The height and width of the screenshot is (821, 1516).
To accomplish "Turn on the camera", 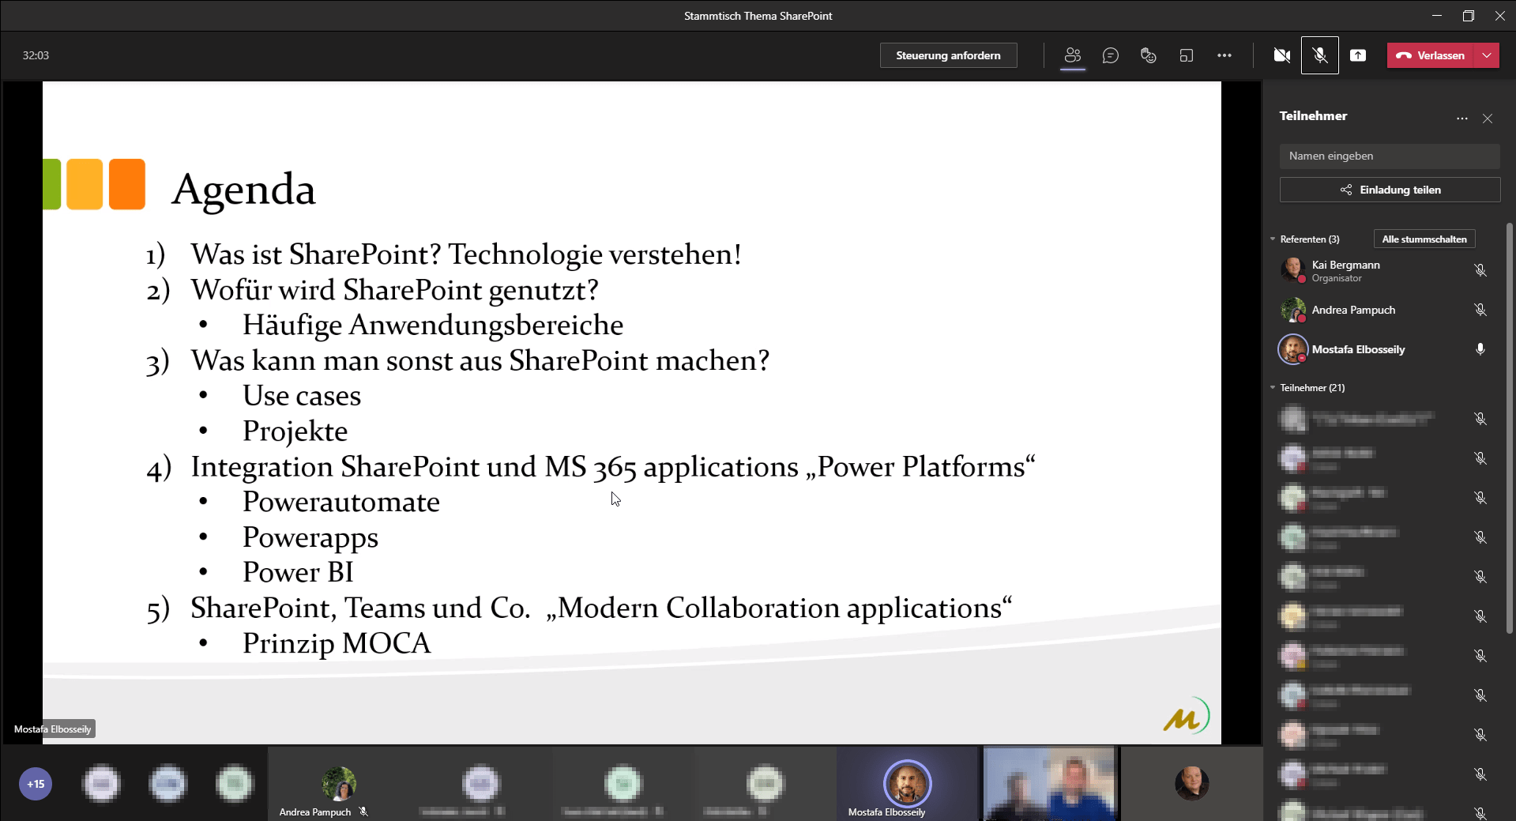I will [x=1281, y=55].
